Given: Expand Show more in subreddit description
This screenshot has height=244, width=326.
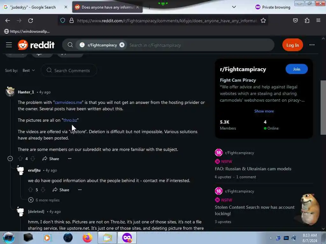Looking at the screenshot, I should (264, 111).
